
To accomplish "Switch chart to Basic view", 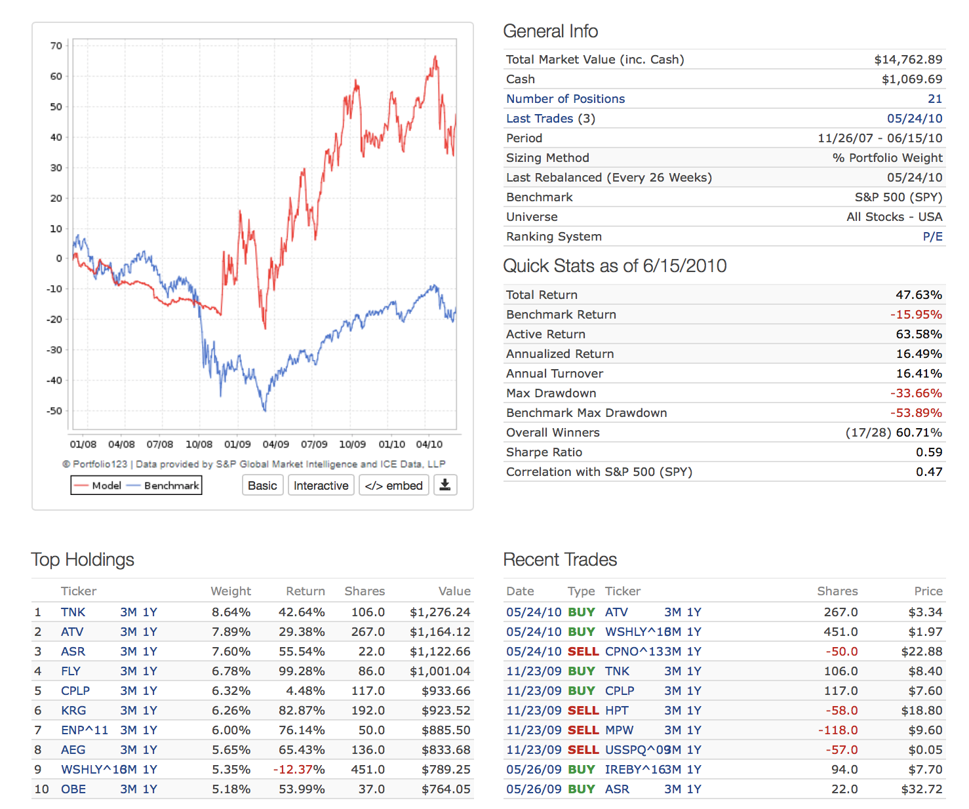I will (x=262, y=485).
